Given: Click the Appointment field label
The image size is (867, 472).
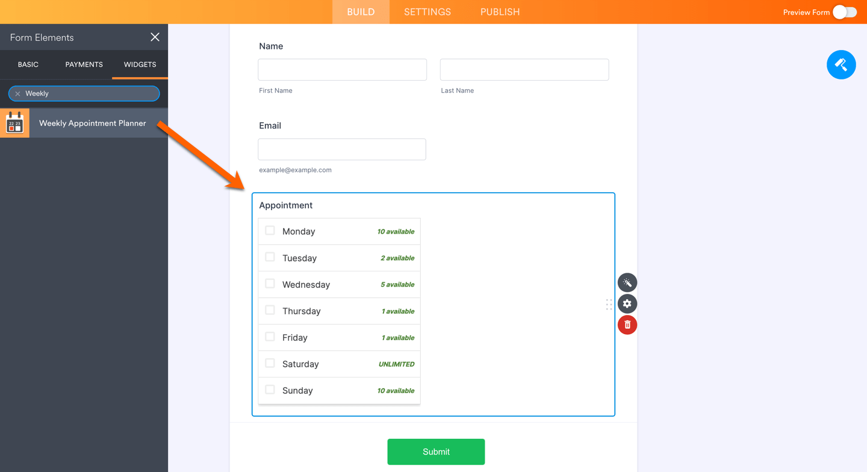Looking at the screenshot, I should [285, 205].
